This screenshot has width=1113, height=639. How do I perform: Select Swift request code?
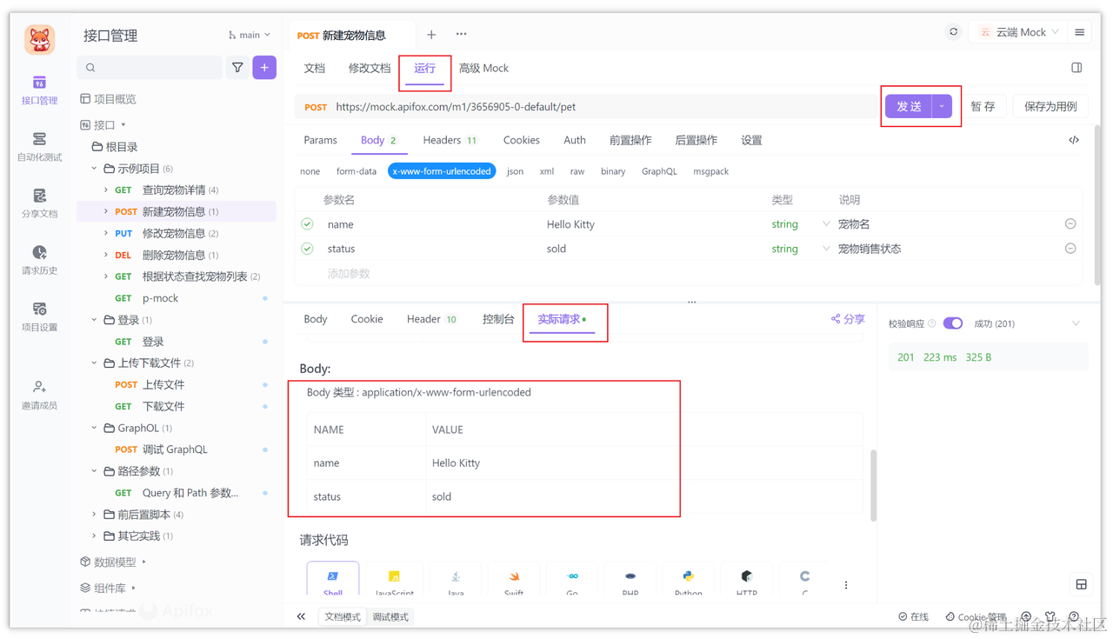point(514,581)
